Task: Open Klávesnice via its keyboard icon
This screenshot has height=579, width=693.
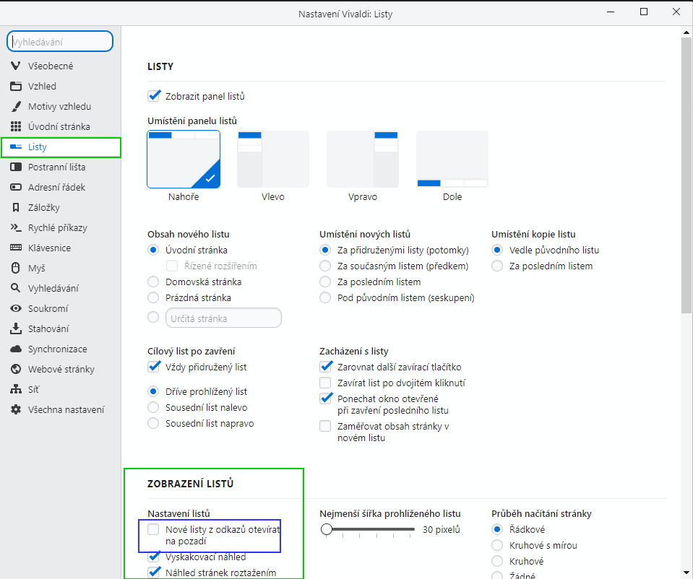Action: (x=15, y=248)
